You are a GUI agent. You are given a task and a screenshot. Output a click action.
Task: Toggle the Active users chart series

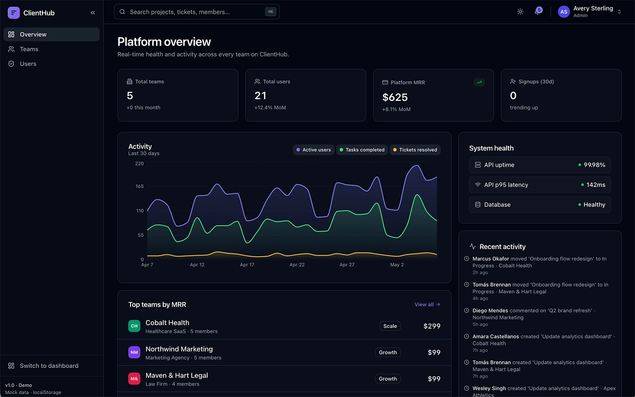click(314, 150)
